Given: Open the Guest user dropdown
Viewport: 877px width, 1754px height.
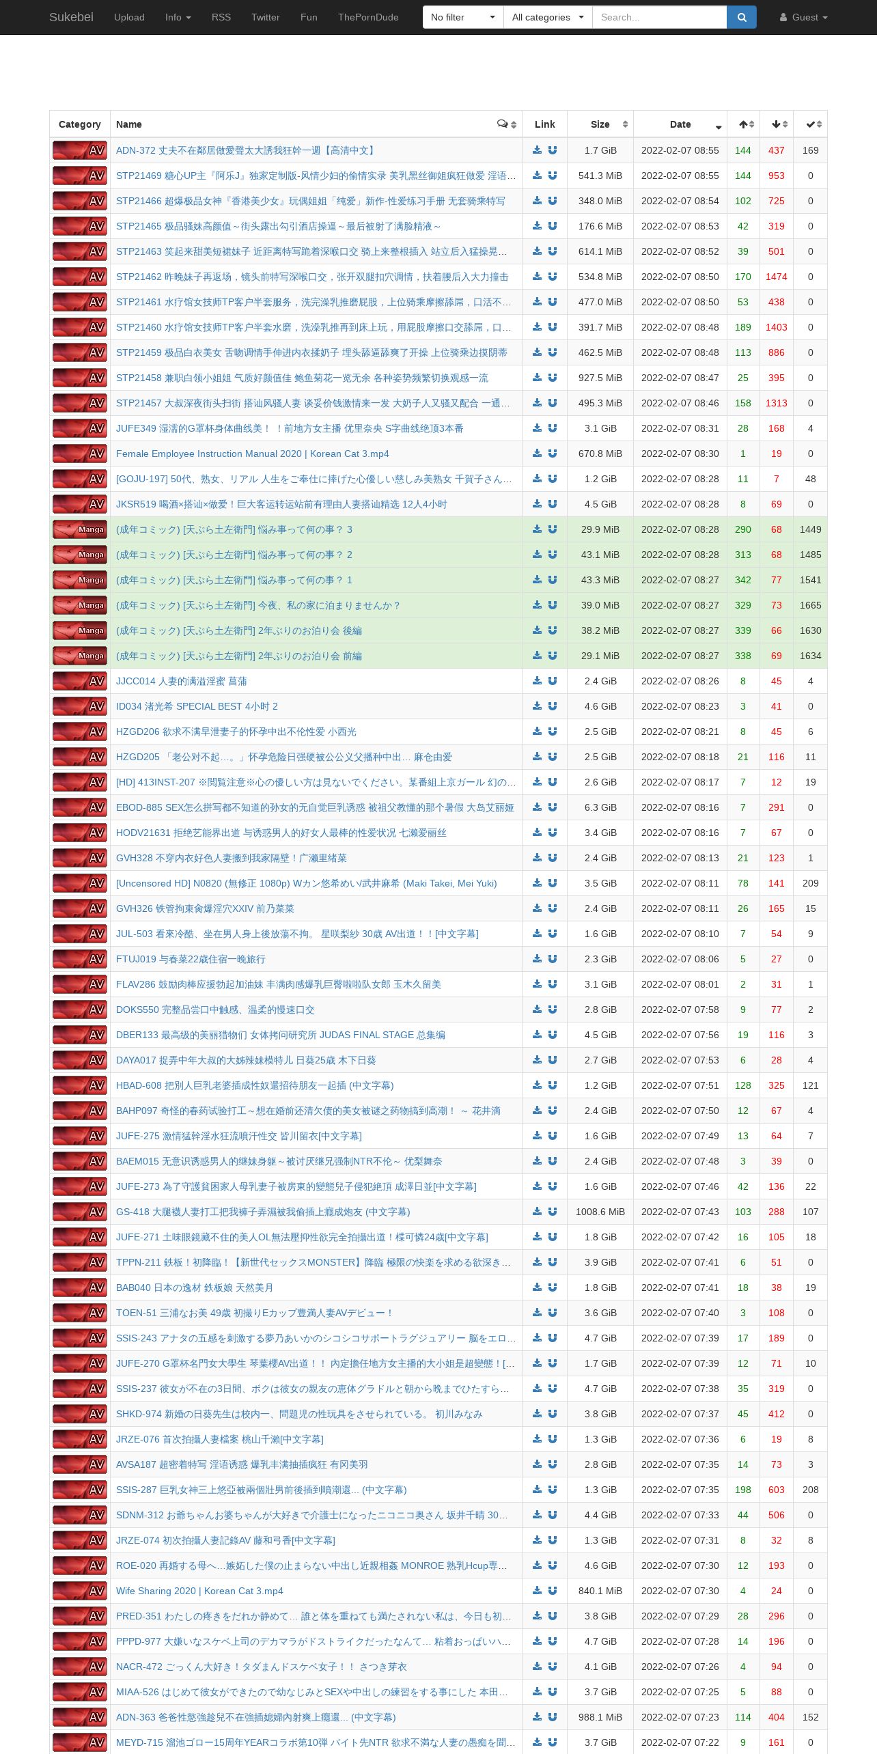Looking at the screenshot, I should click(x=804, y=17).
